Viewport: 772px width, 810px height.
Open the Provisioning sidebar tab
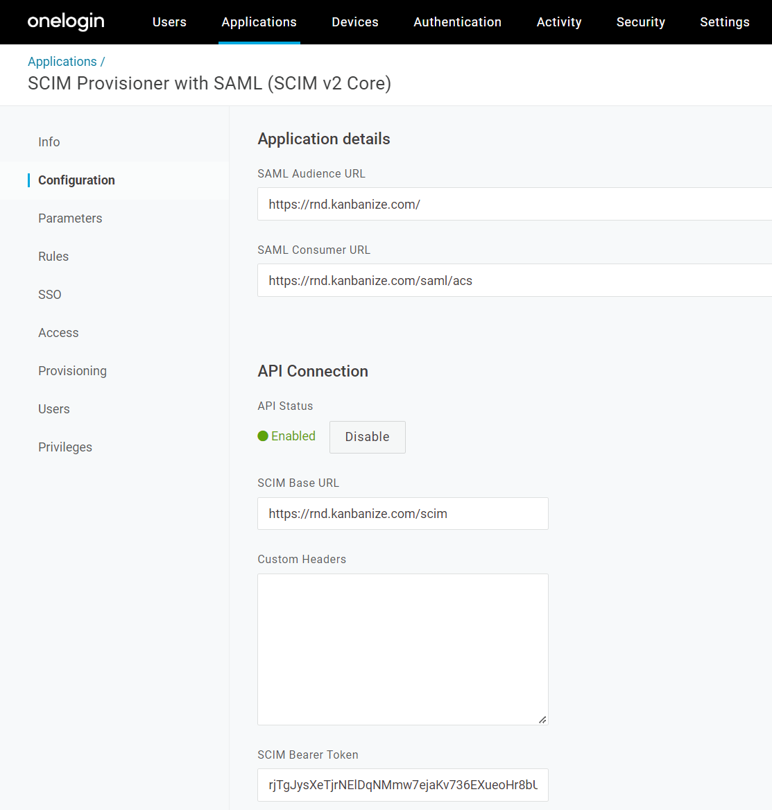(x=72, y=371)
